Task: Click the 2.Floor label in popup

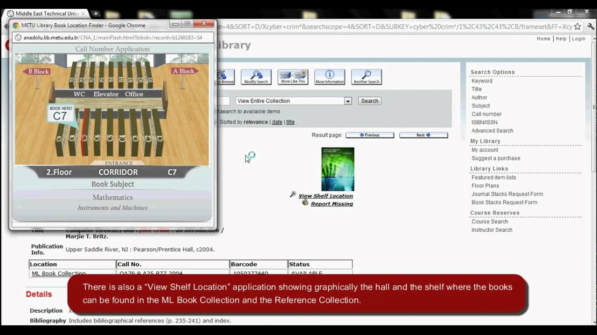Action: [x=59, y=172]
